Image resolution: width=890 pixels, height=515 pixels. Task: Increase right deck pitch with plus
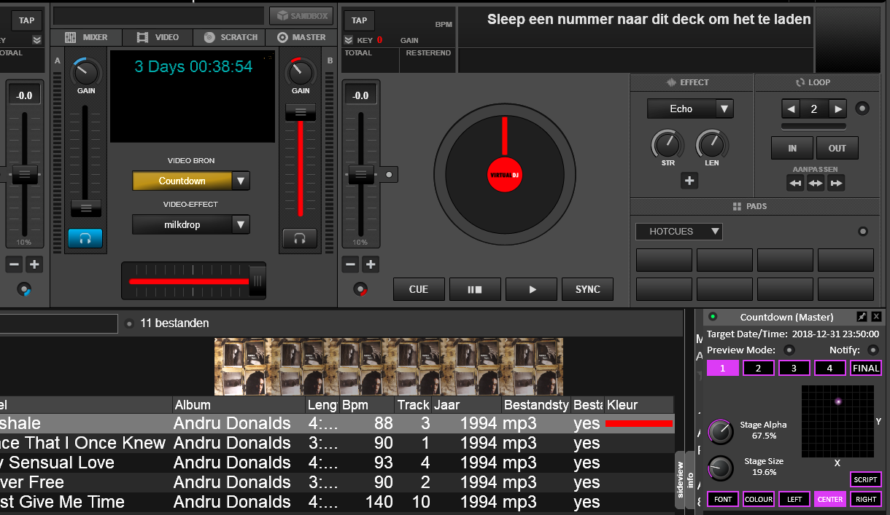(x=371, y=264)
